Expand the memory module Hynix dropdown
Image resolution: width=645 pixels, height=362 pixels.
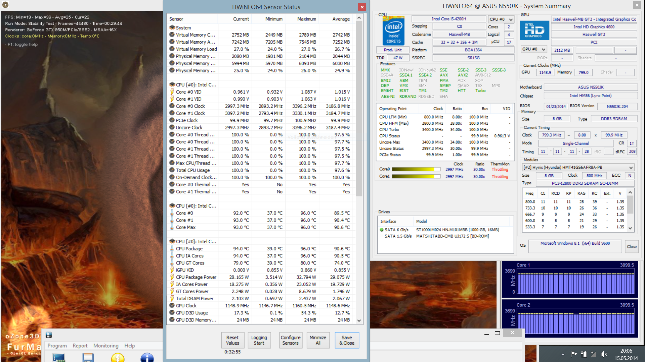578,167
